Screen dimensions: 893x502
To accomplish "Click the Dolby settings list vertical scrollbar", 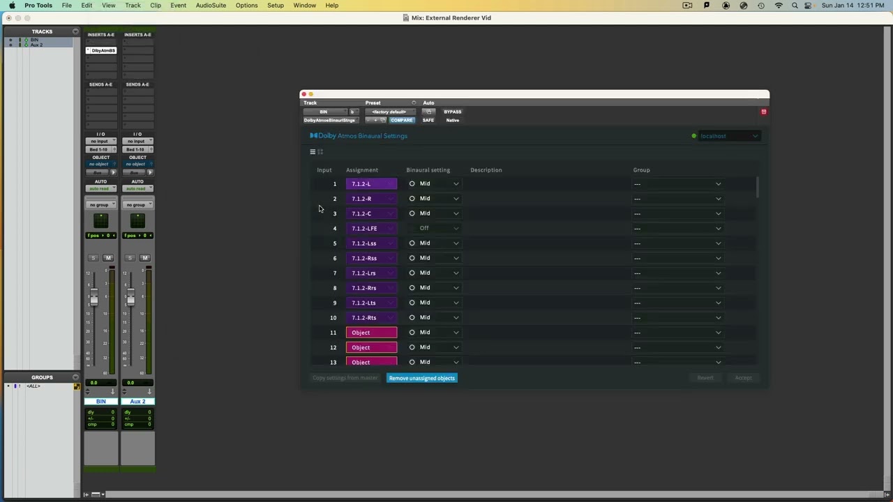I will click(x=757, y=187).
